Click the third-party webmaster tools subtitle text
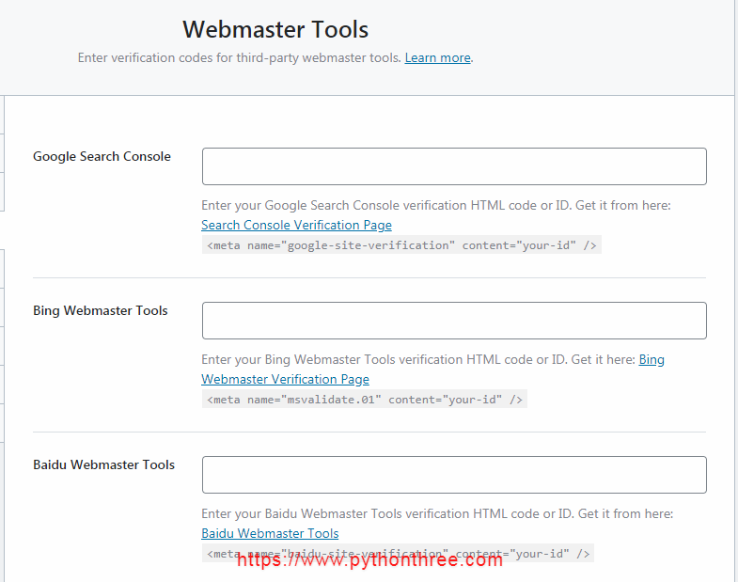Viewport: 738px width, 582px height. click(240, 57)
